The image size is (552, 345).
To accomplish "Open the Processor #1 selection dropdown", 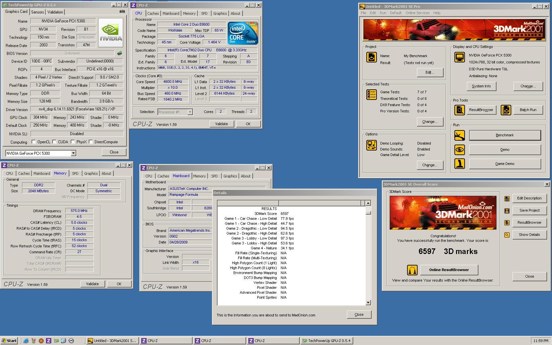I will point(190,112).
